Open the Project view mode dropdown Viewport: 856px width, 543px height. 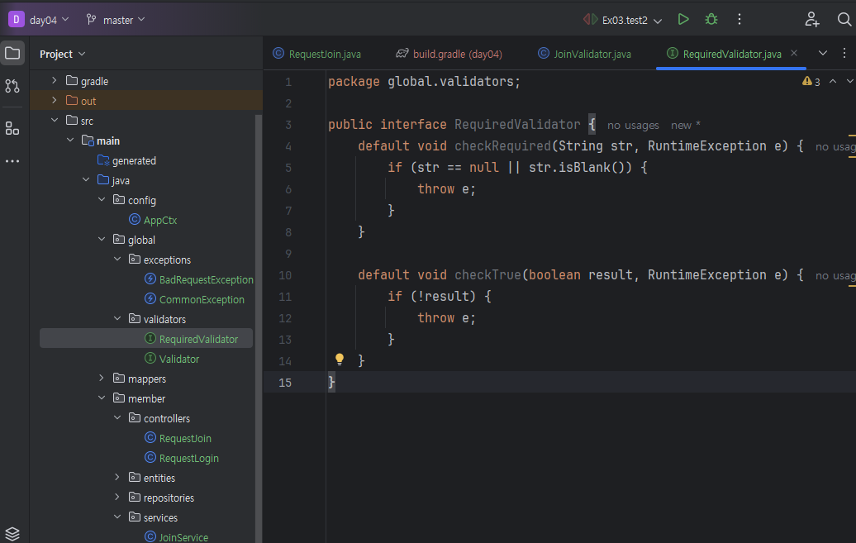(62, 54)
